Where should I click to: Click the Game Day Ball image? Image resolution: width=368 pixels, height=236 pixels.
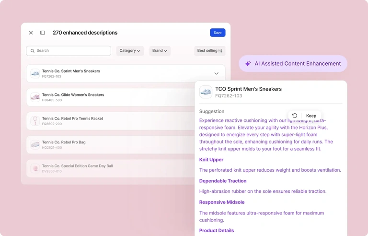pyautogui.click(x=35, y=168)
